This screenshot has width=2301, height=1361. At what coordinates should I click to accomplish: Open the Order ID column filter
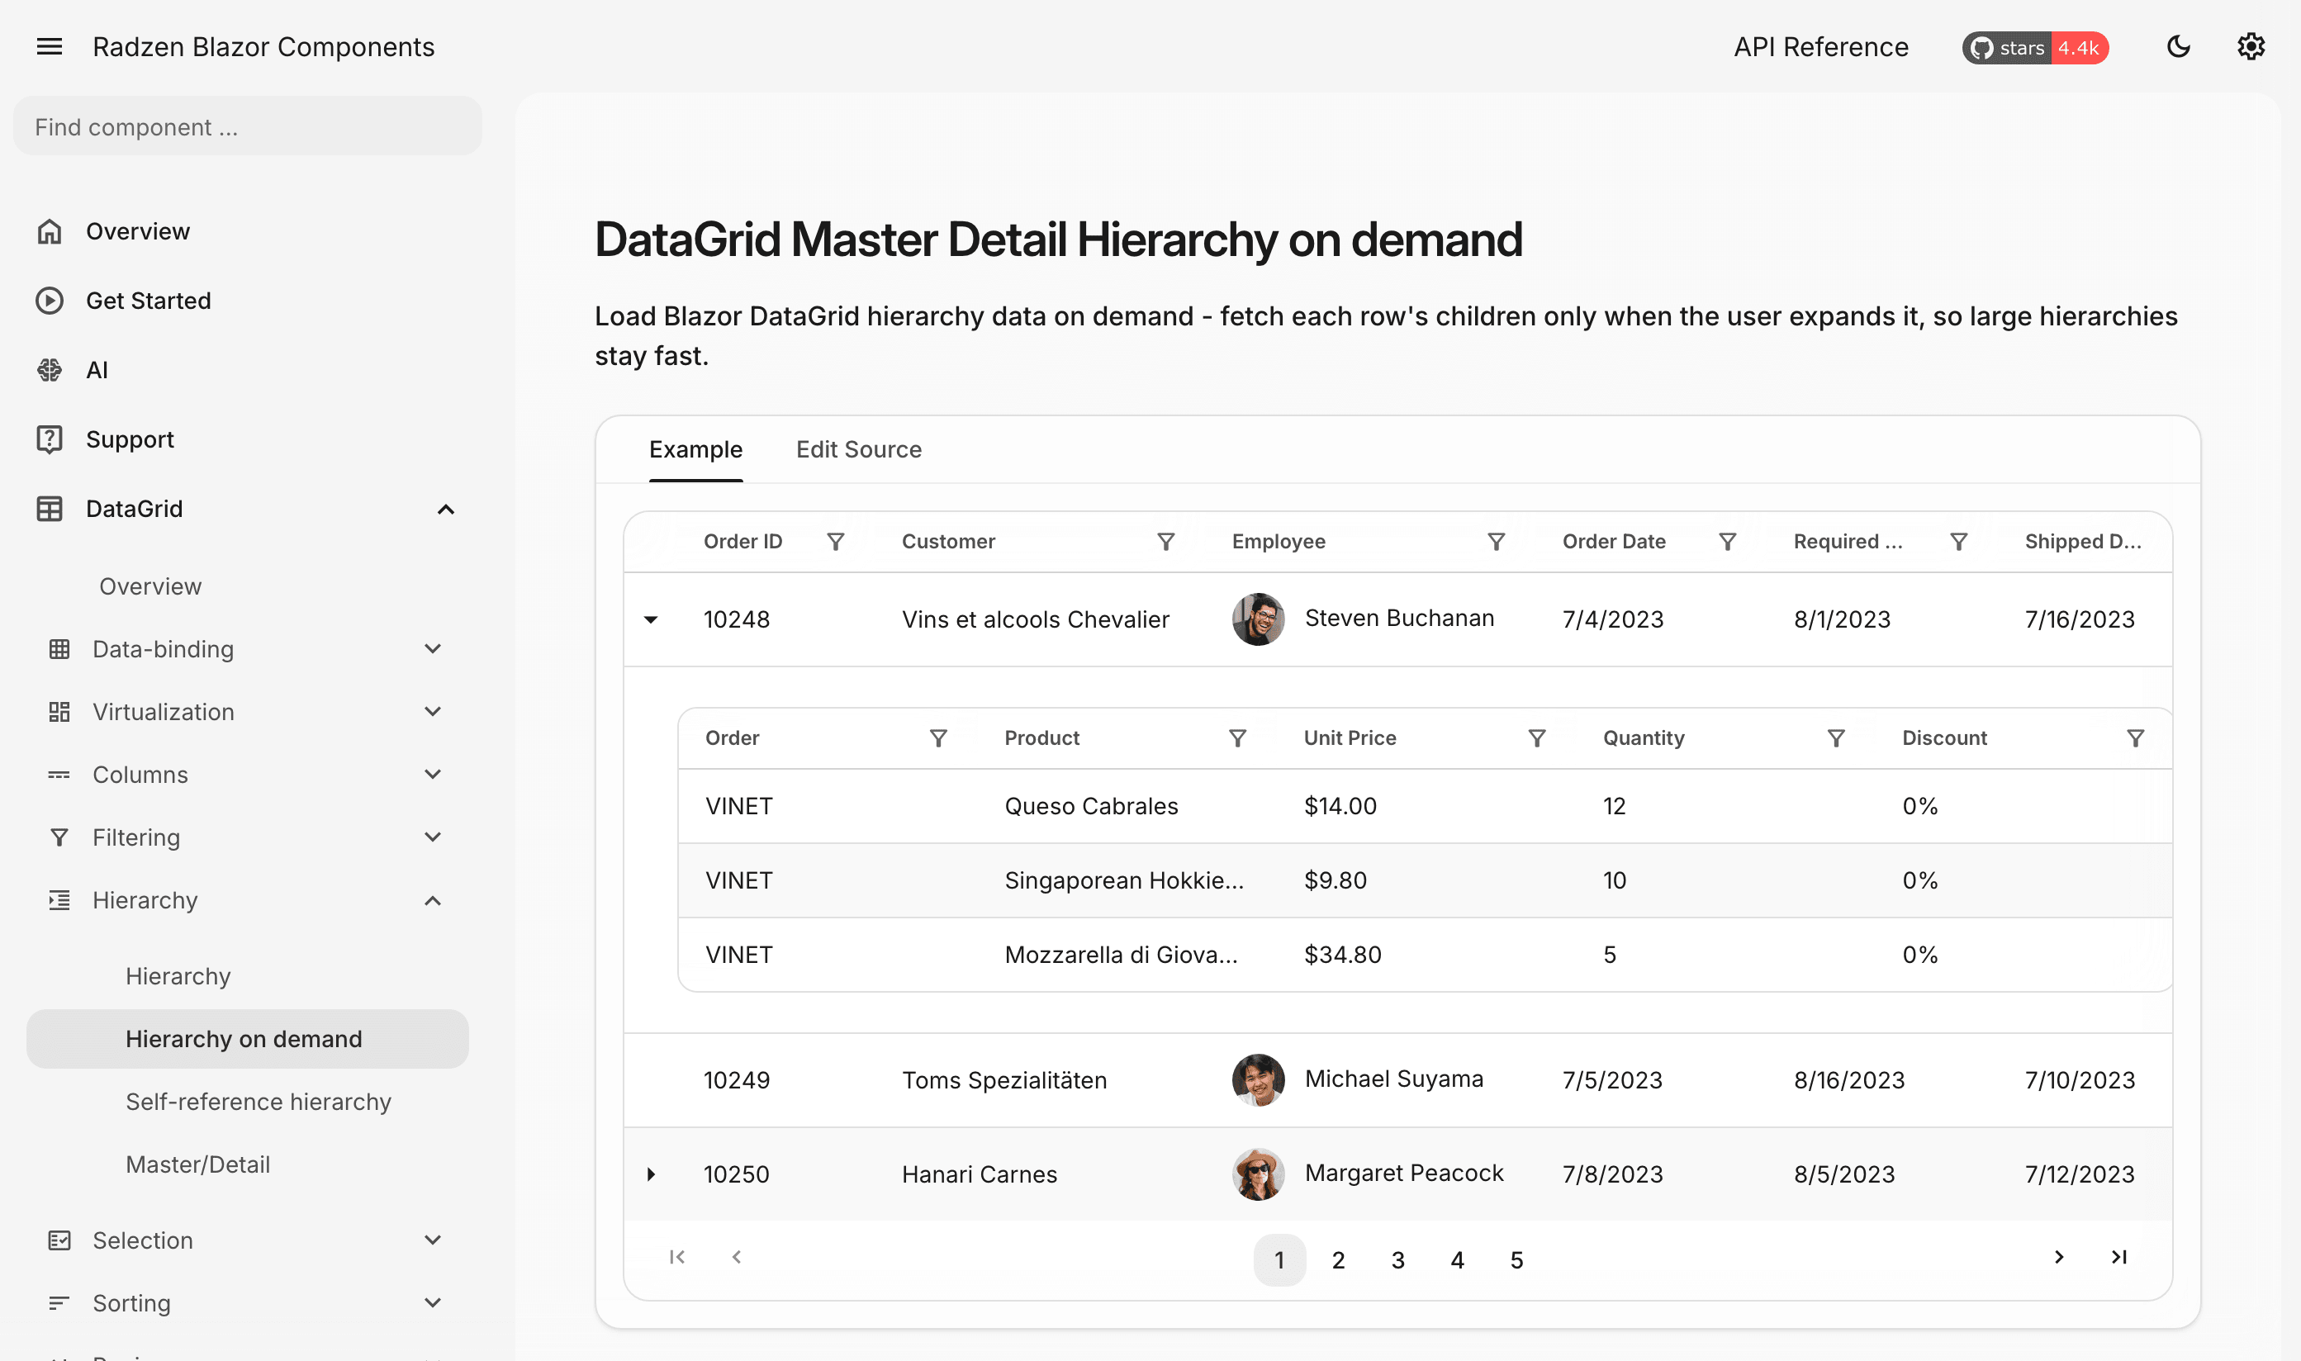(x=836, y=542)
